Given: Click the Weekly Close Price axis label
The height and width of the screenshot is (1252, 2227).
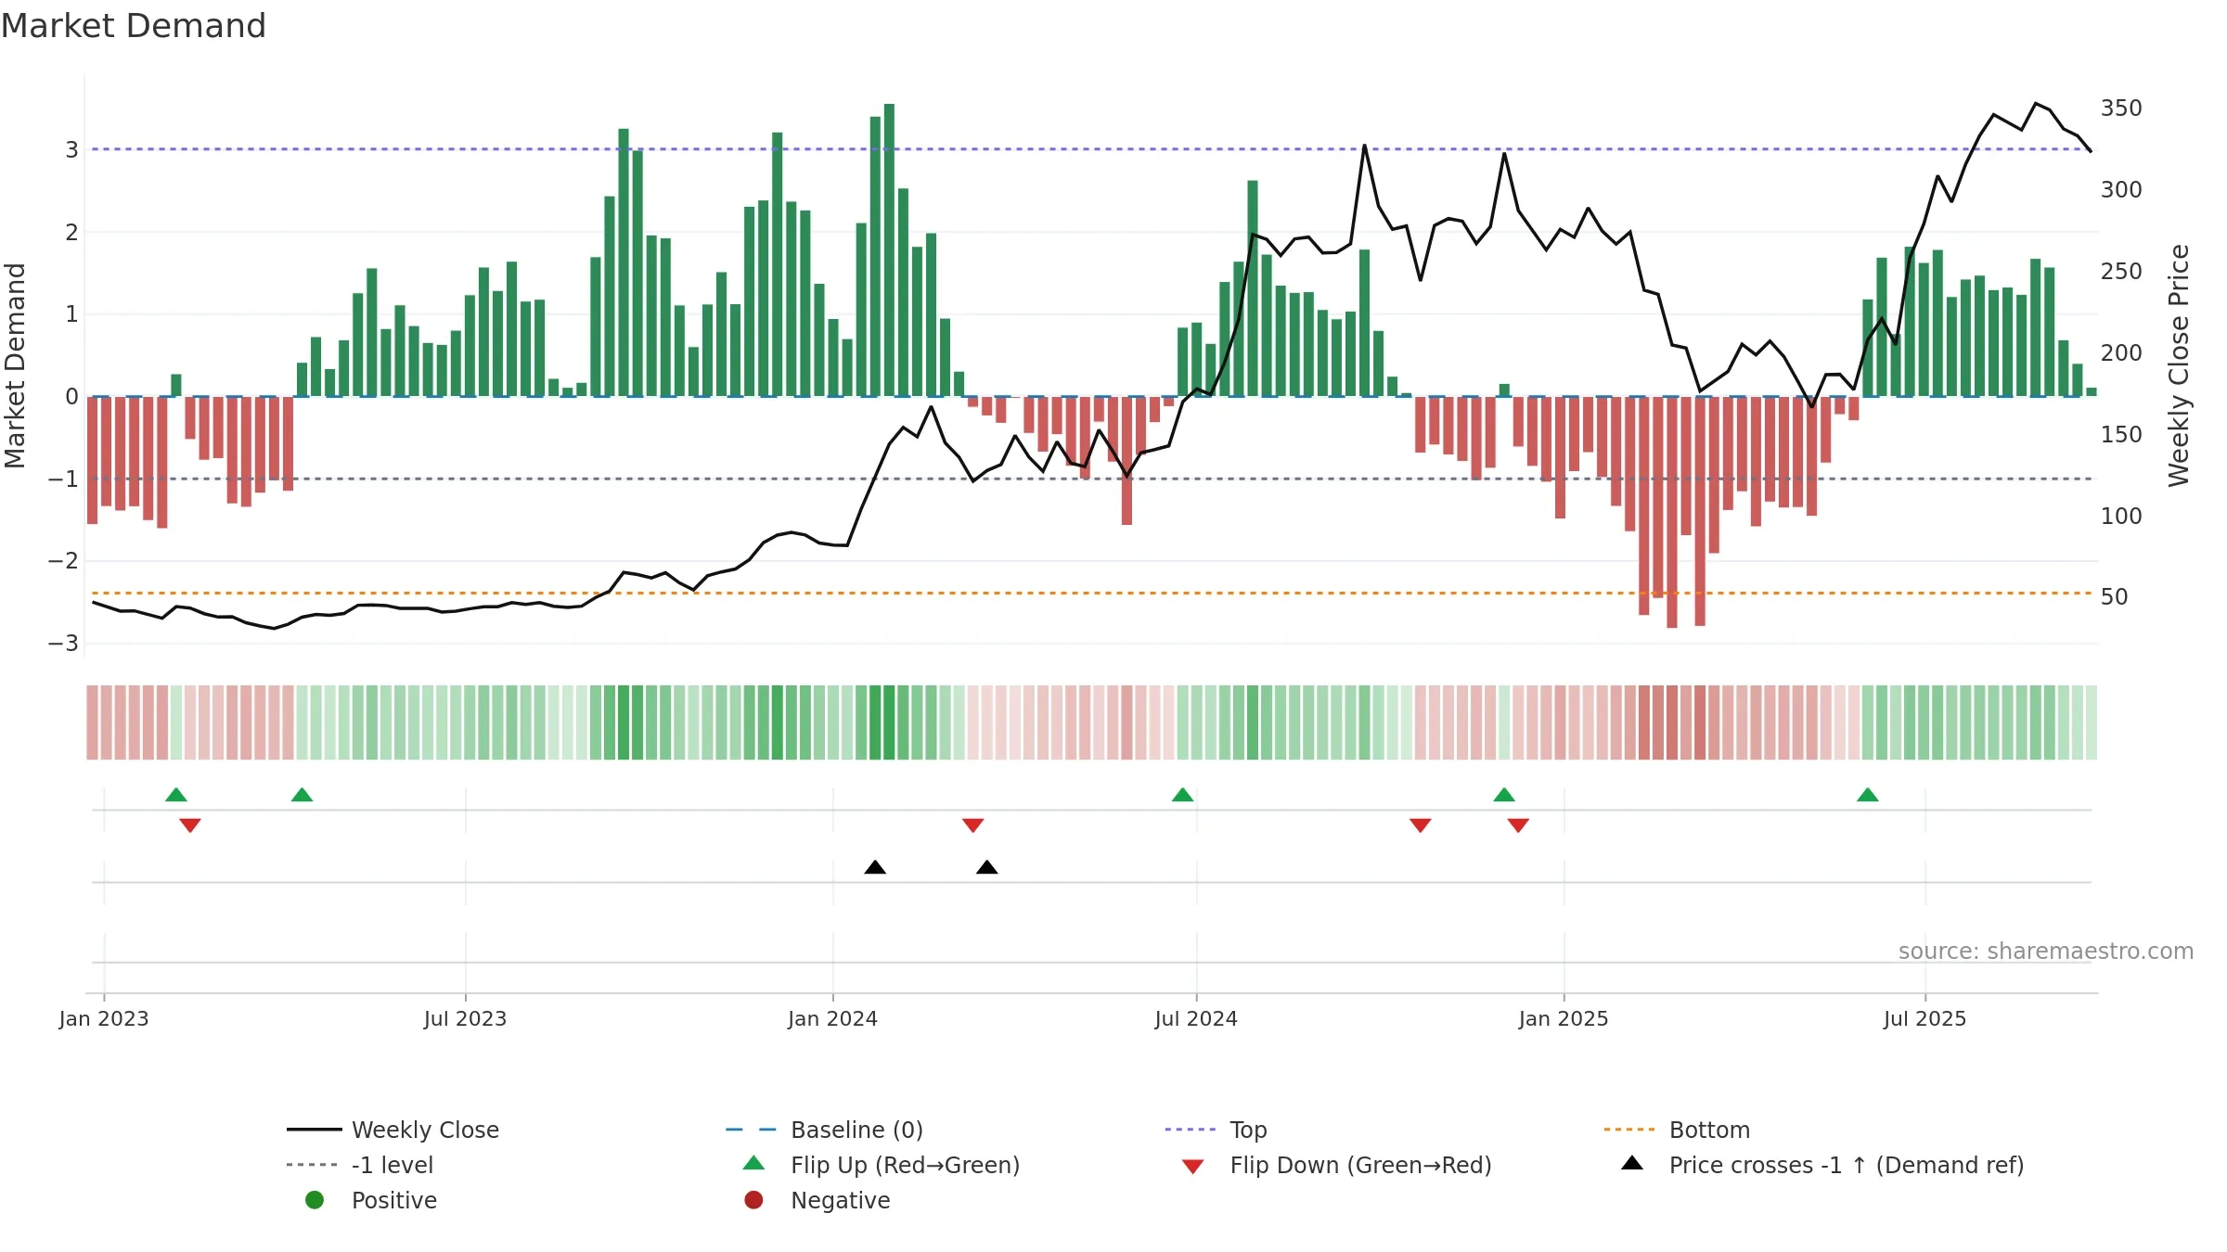Looking at the screenshot, I should [x=2179, y=365].
